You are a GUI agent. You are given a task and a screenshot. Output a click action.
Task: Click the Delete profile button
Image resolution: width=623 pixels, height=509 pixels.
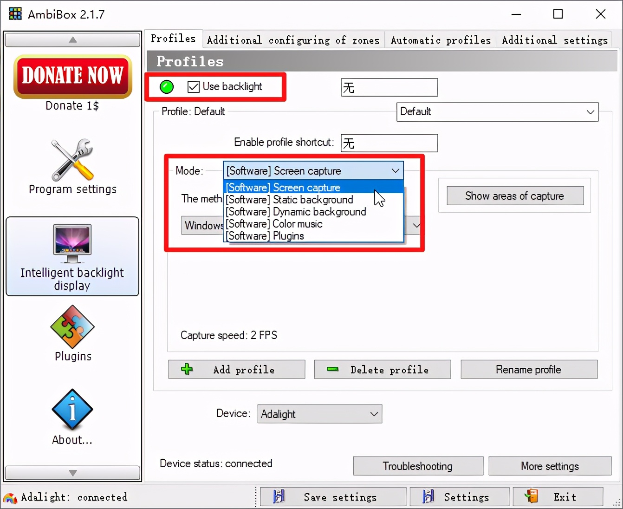(383, 369)
